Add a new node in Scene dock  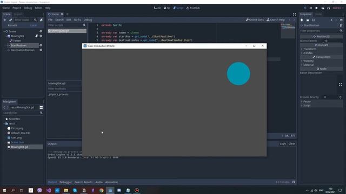5,20
